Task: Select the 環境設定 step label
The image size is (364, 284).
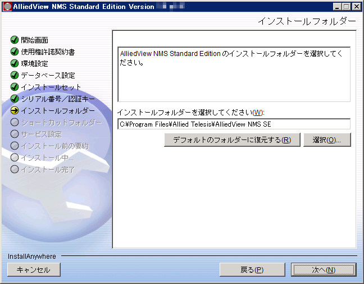Action: [35, 64]
